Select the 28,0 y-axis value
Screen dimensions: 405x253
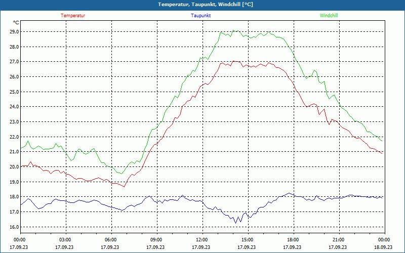(15, 47)
